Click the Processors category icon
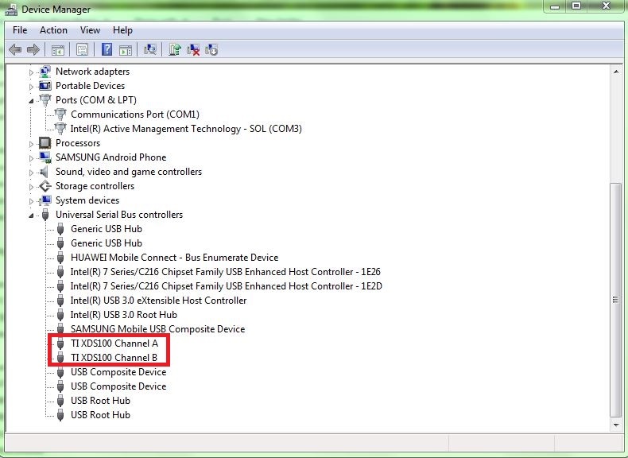 (x=45, y=143)
